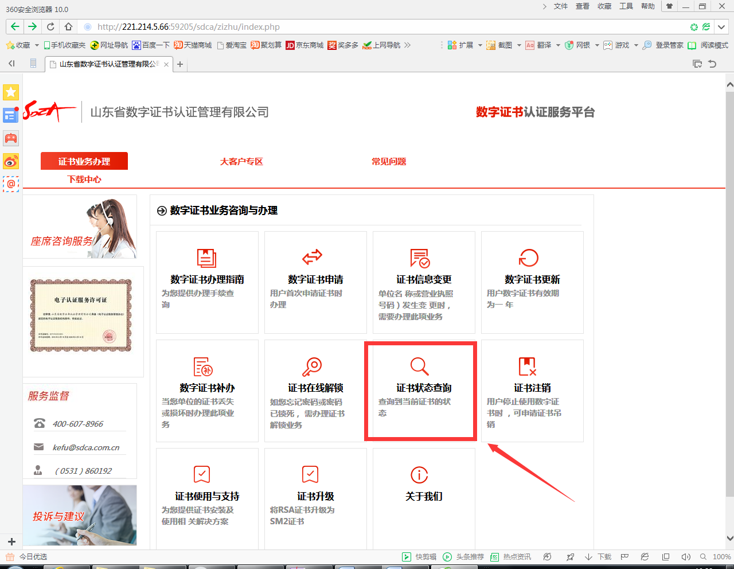Open the 翻译 dropdown arrow
734x569 pixels.
(557, 45)
